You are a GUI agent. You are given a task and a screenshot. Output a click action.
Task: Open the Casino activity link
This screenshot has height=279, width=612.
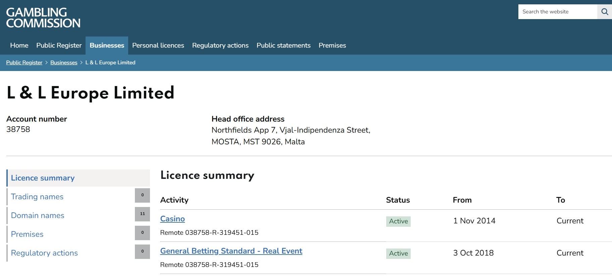(172, 219)
